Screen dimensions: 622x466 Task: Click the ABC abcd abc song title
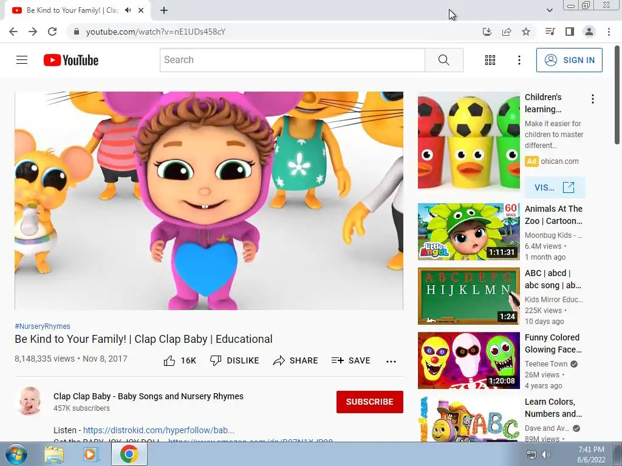click(x=553, y=279)
